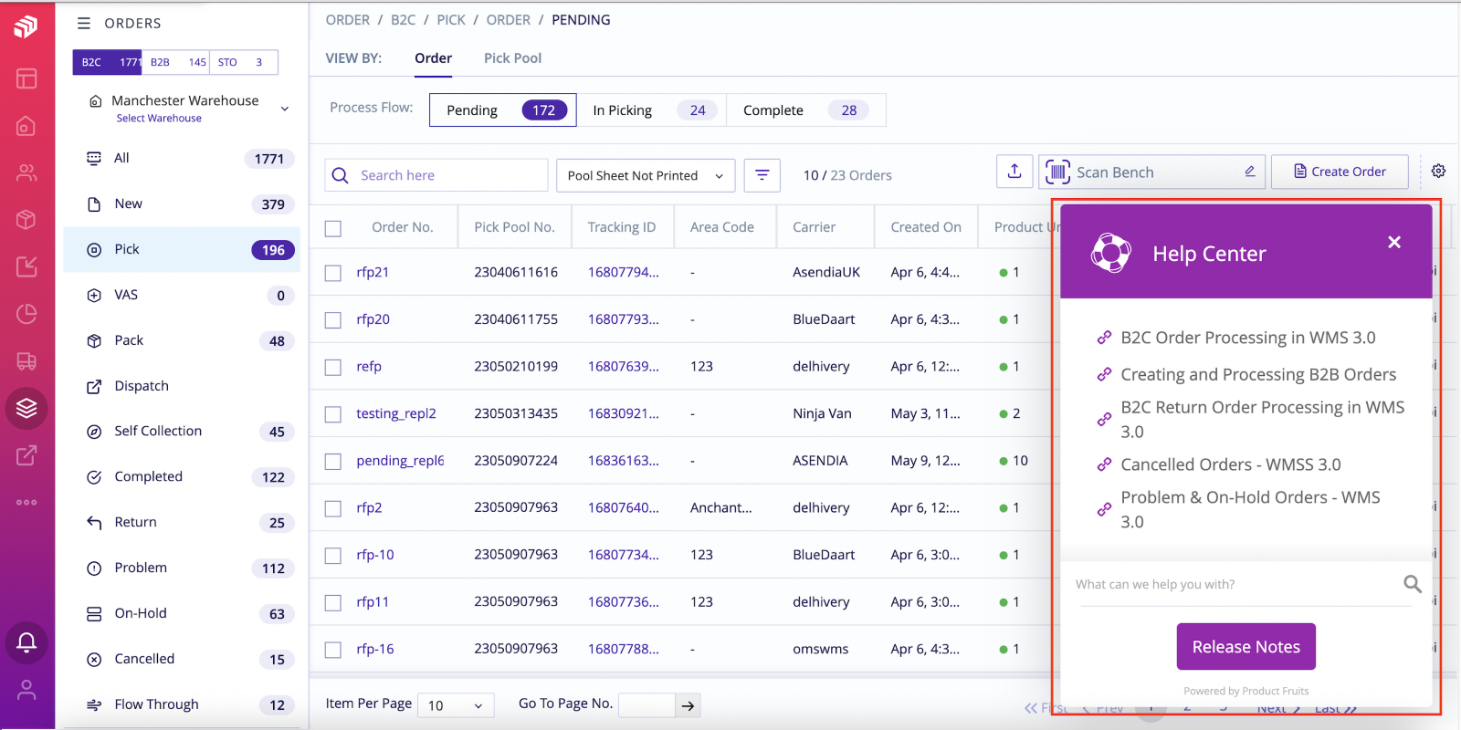Open the notifications bell icon
The image size is (1461, 730).
26,642
